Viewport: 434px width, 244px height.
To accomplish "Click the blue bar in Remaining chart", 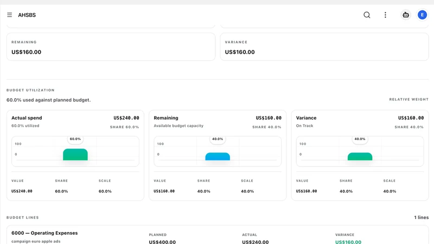I will coord(218,157).
